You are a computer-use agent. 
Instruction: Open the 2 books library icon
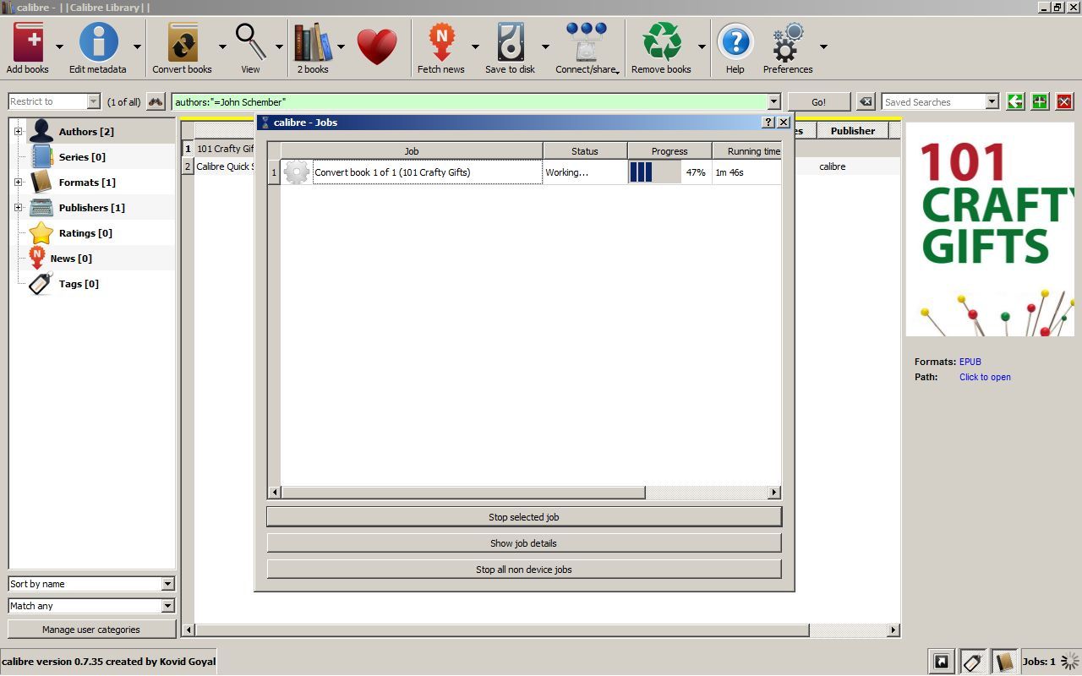click(x=313, y=44)
